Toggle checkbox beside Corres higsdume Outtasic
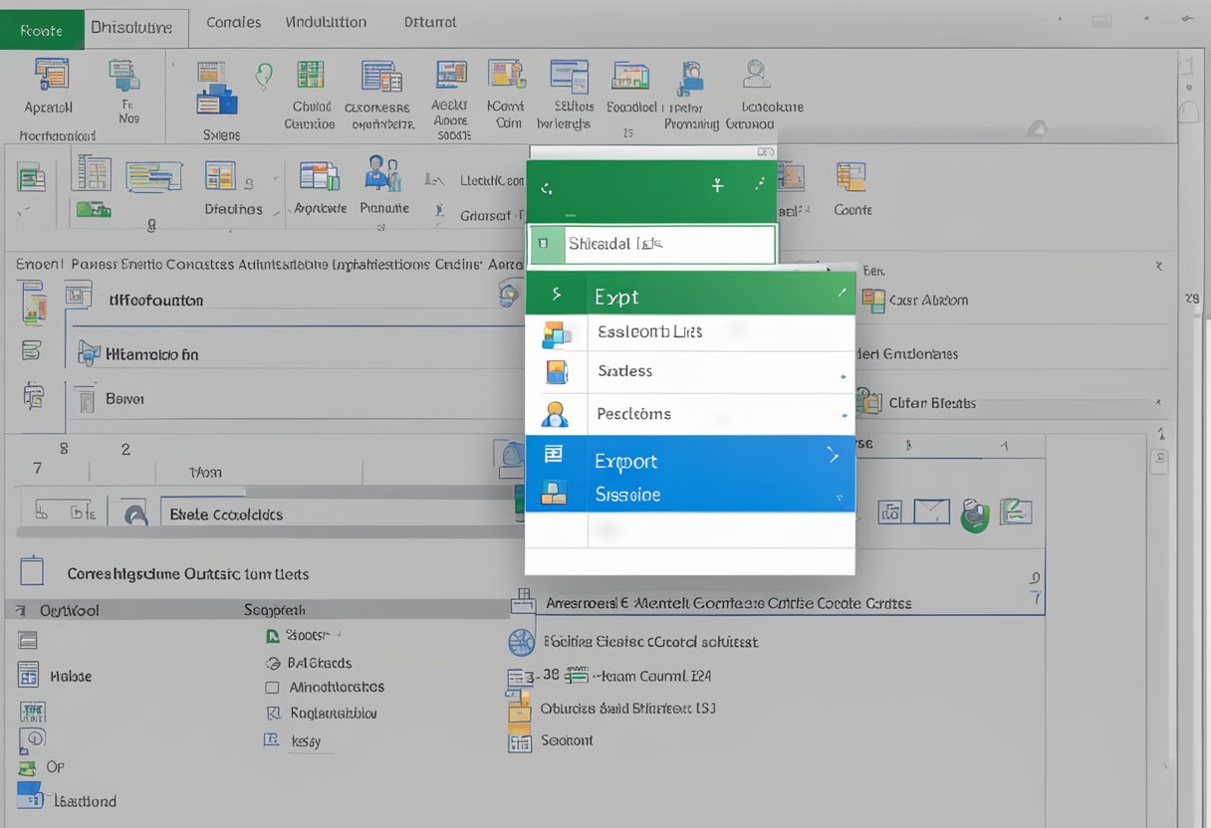Image resolution: width=1211 pixels, height=828 pixels. [33, 572]
